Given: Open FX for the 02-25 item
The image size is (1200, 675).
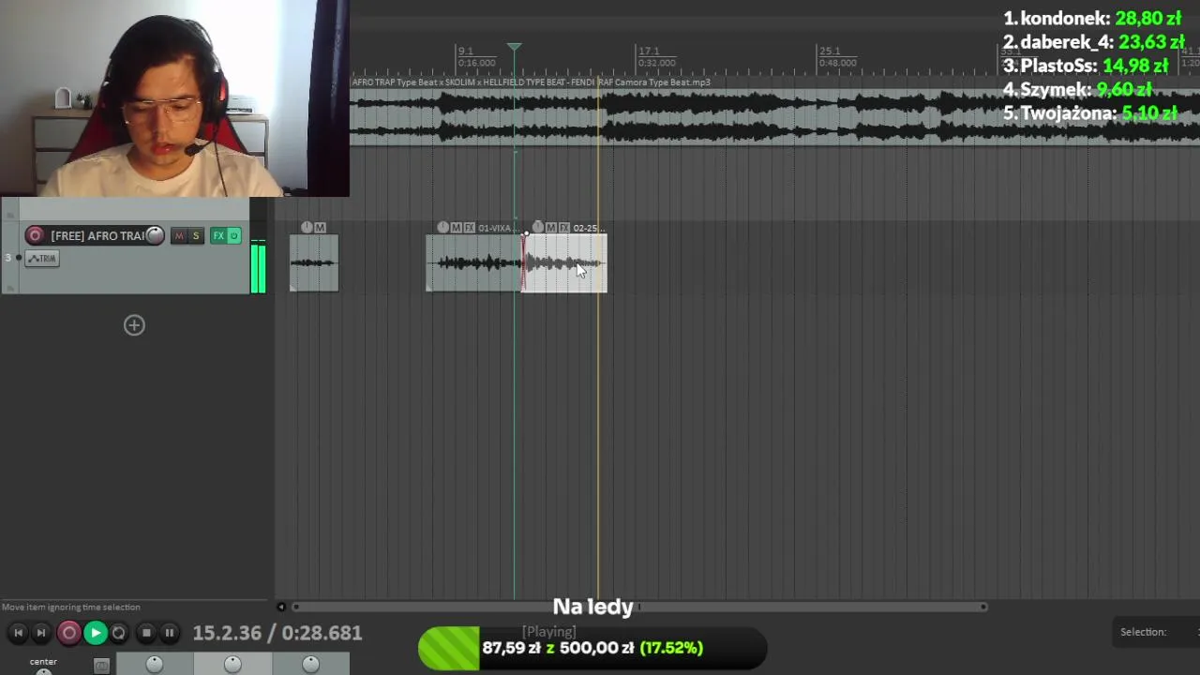Looking at the screenshot, I should click(x=564, y=227).
